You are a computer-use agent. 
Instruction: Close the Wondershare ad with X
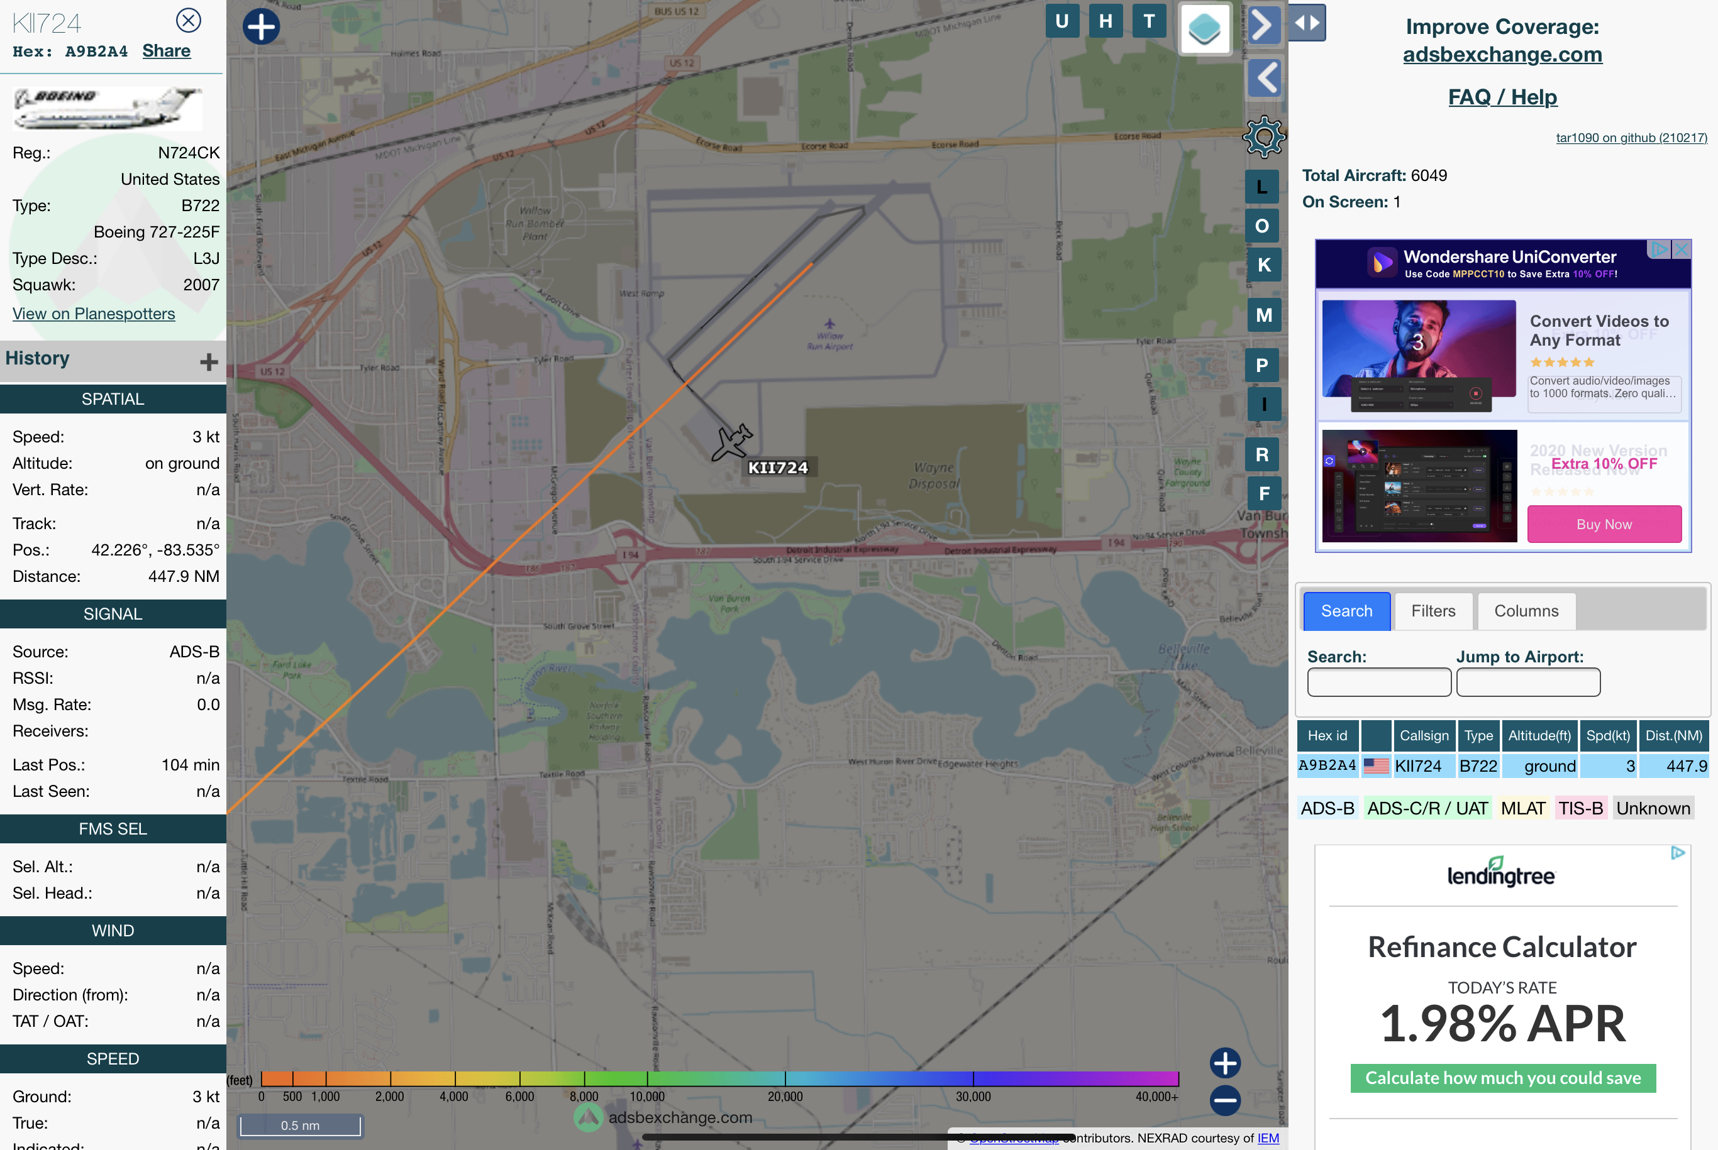click(1682, 249)
